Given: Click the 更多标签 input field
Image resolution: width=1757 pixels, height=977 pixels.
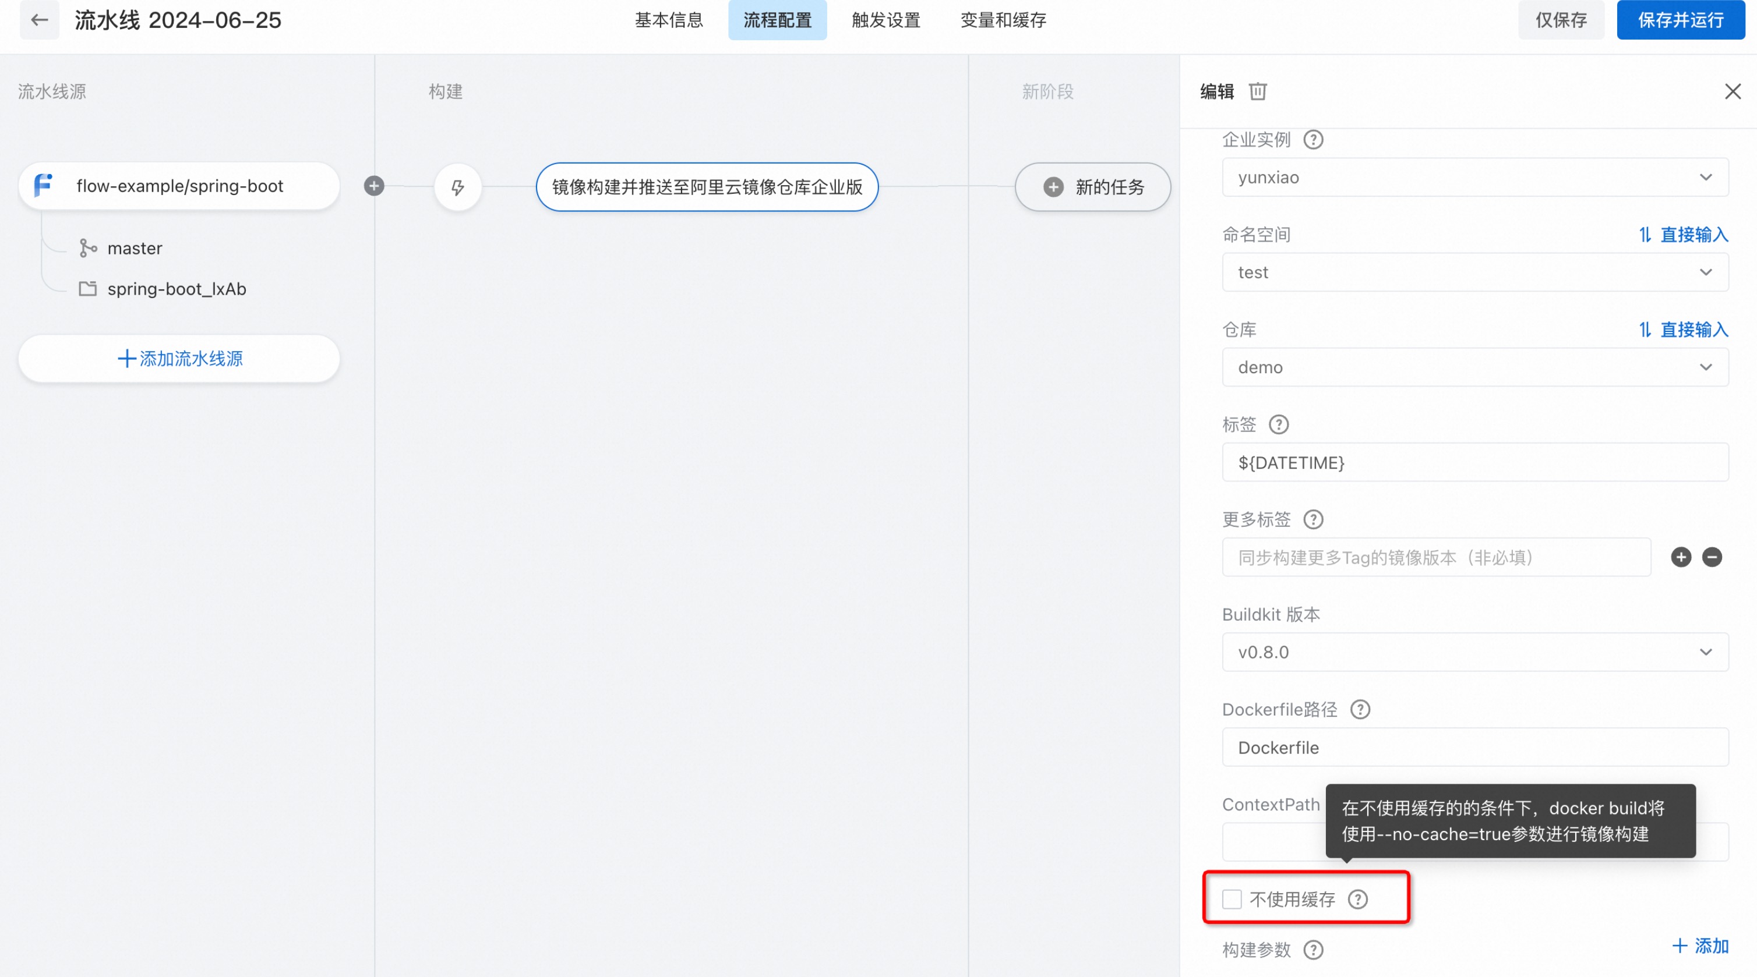Looking at the screenshot, I should click(1437, 557).
